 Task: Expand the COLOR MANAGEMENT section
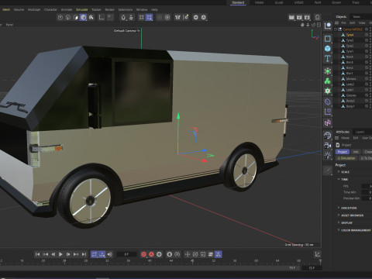point(339,230)
